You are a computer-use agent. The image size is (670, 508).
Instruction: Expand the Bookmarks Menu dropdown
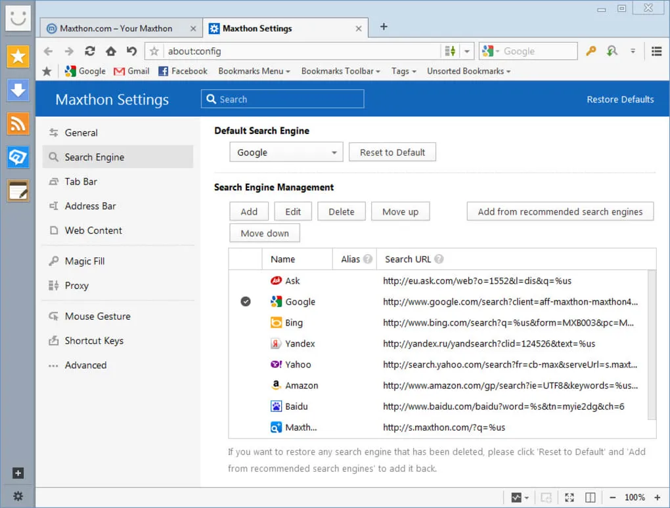click(x=254, y=71)
